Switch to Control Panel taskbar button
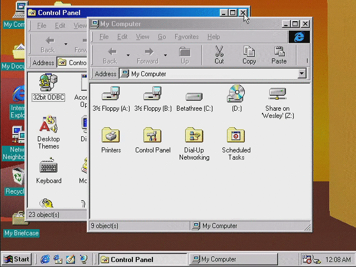Viewport: 356px width, 267px height. tap(142, 259)
